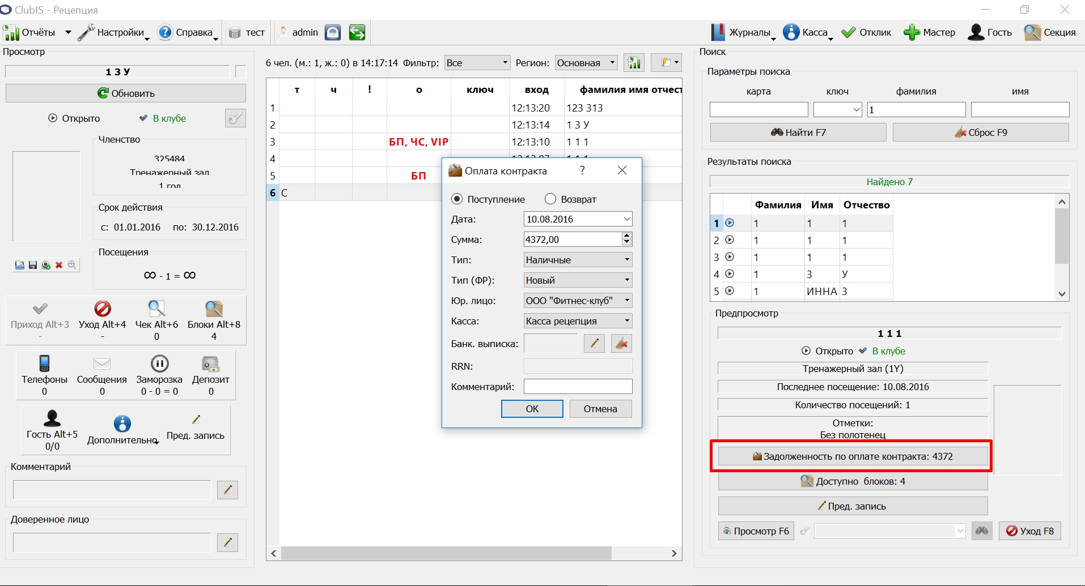Screen dimensions: 1085x586
Task: Click Пред. запись in the left panel
Action: point(196,429)
